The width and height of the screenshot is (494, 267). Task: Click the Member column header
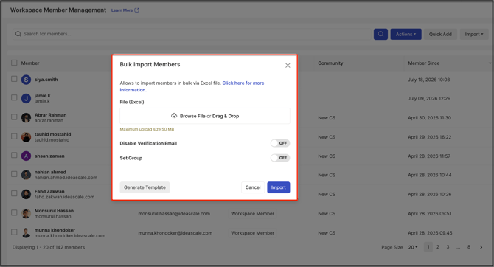point(30,63)
